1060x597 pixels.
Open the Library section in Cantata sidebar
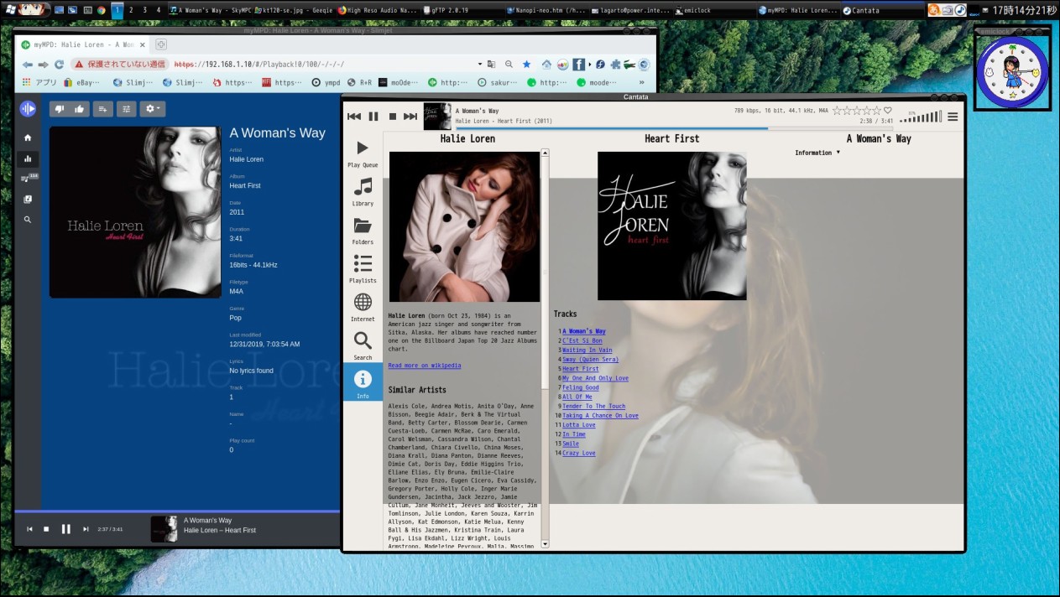363,192
